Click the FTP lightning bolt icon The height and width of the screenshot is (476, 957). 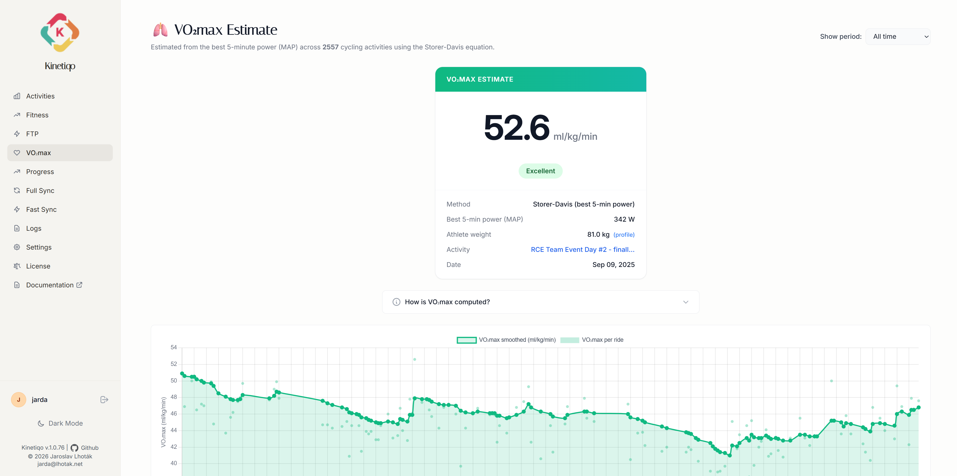pyautogui.click(x=17, y=134)
